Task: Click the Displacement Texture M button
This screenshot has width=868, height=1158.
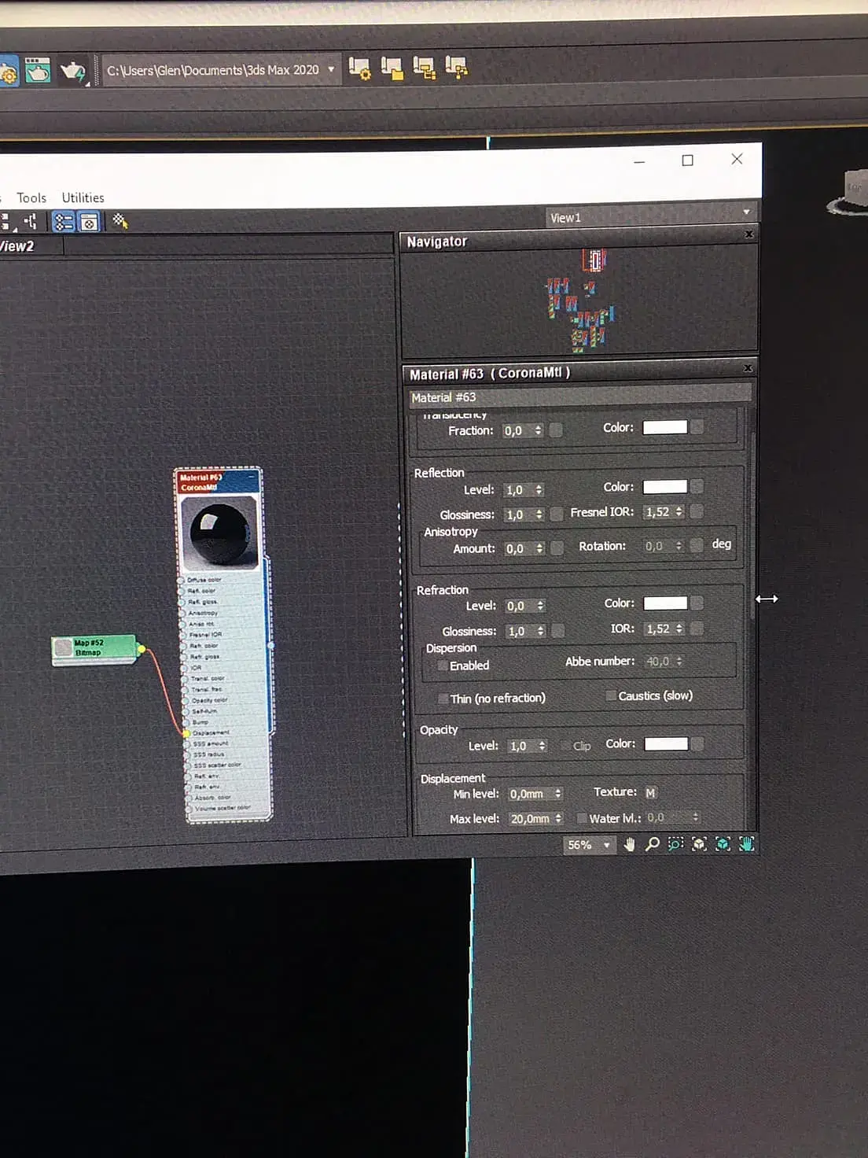Action: (650, 793)
